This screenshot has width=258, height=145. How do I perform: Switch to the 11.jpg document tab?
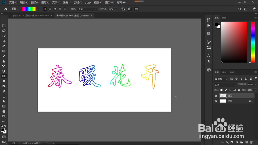29,15
